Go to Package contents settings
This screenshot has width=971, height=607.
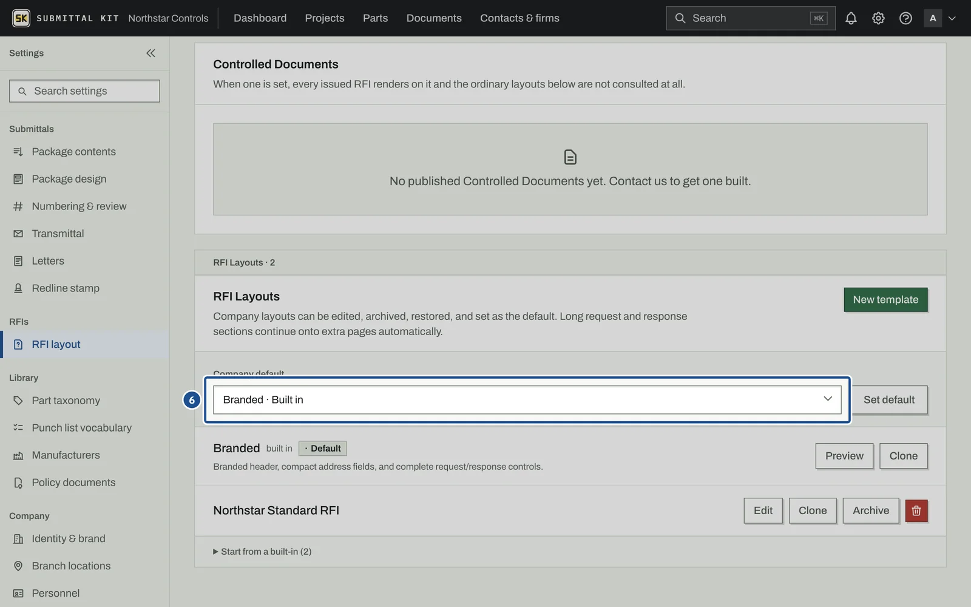click(84, 152)
